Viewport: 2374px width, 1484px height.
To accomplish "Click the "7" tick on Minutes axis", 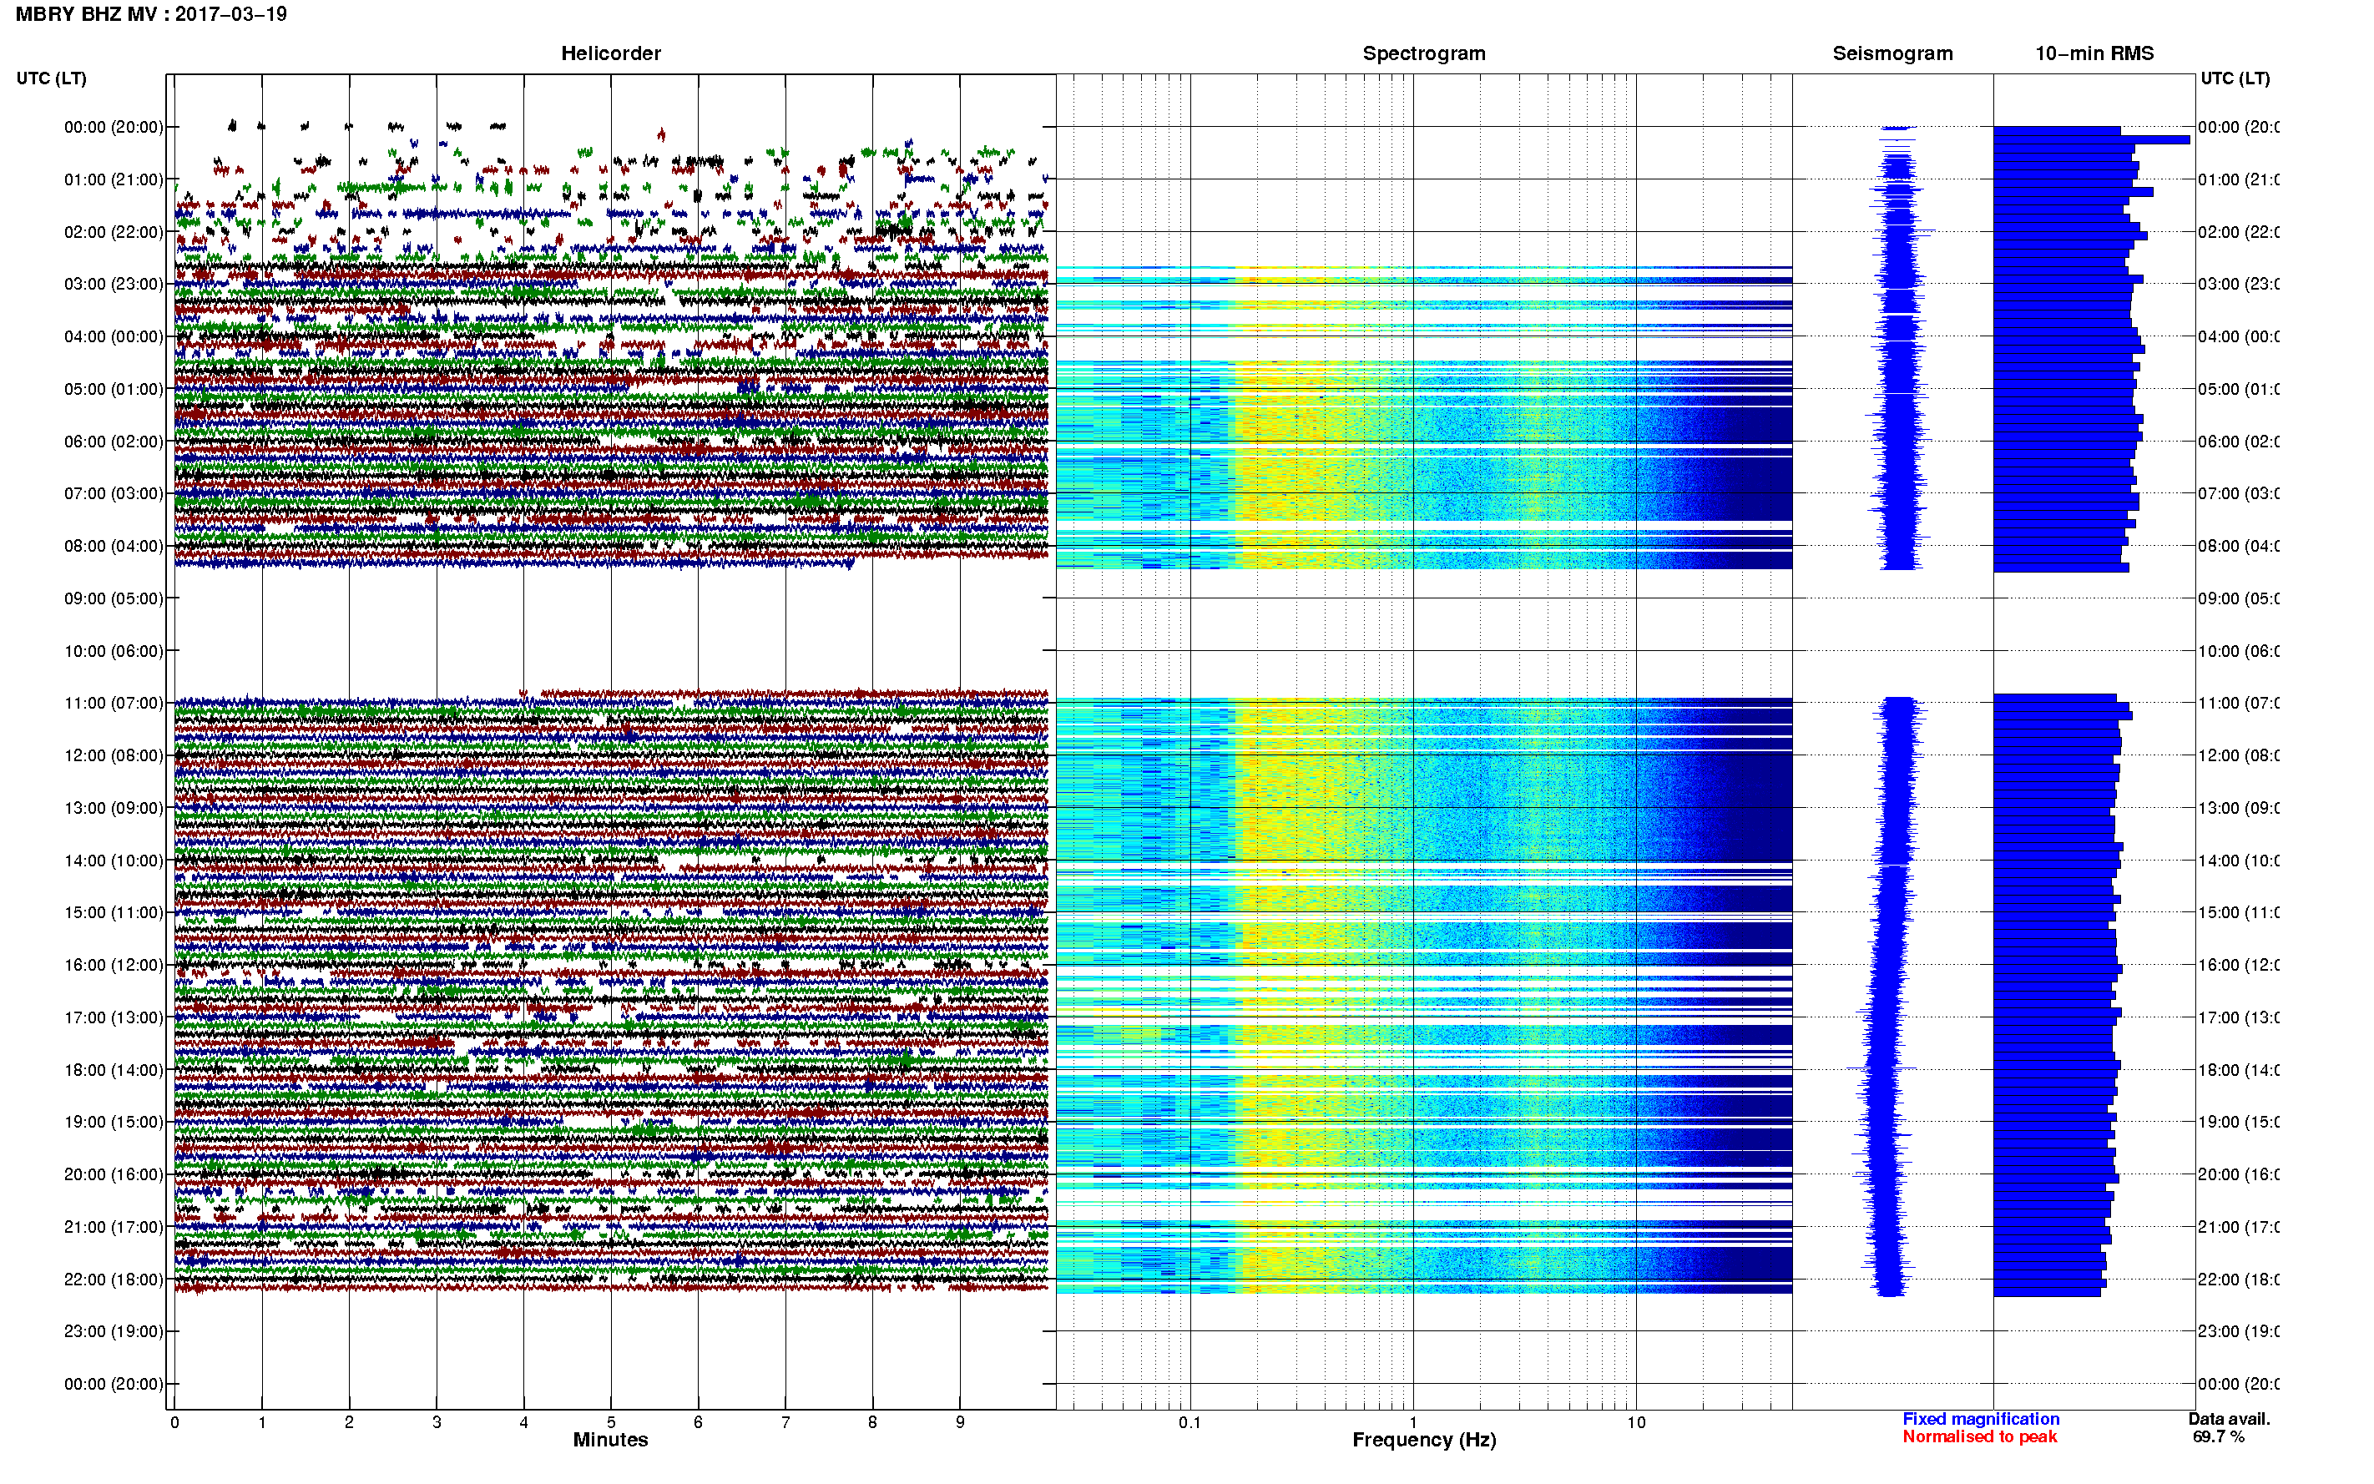I will click(785, 1422).
